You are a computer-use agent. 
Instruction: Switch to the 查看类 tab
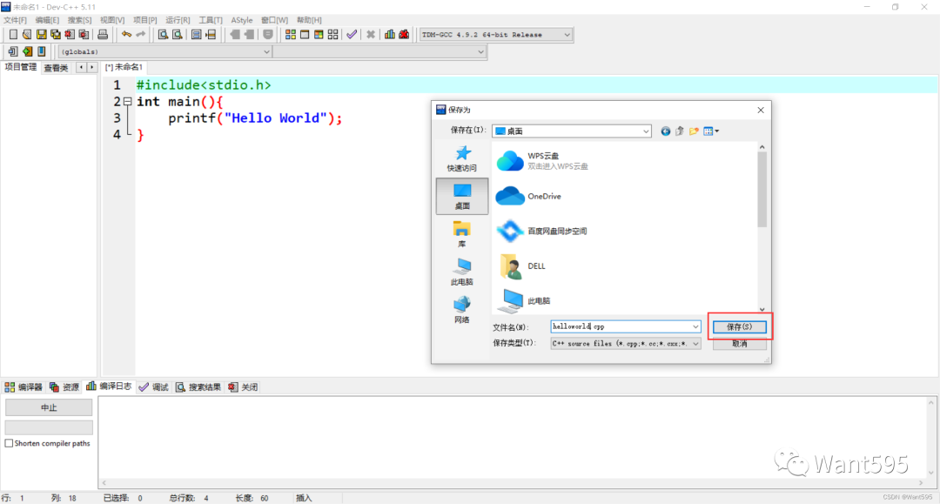[56, 68]
